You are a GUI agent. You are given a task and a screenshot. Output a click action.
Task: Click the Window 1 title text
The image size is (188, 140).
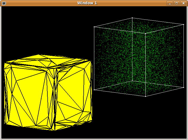[87, 3]
